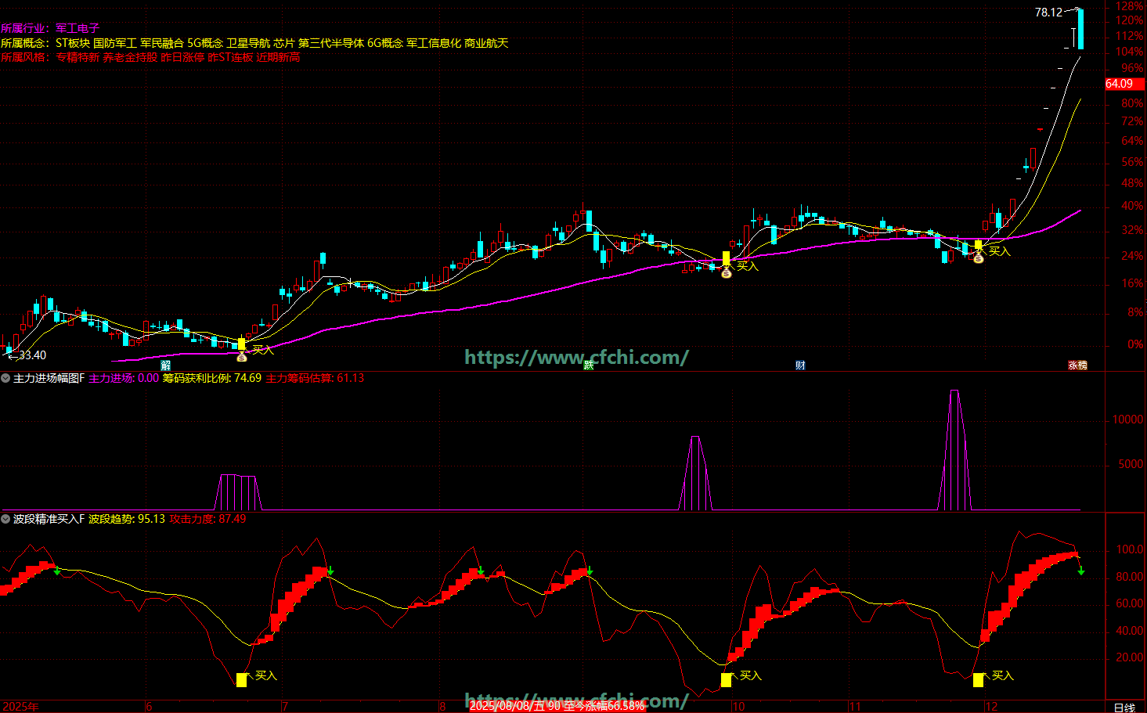The height and width of the screenshot is (713, 1147).
Task: Click the tall cyan candlestick at 78.12 high
Action: point(1081,29)
